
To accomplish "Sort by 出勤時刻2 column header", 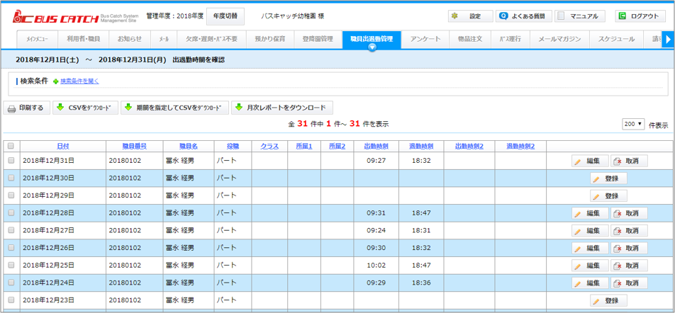I will pos(469,146).
